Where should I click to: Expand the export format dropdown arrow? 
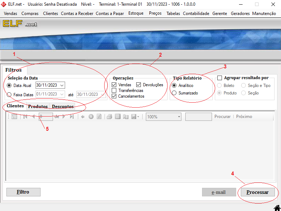(x=138, y=117)
